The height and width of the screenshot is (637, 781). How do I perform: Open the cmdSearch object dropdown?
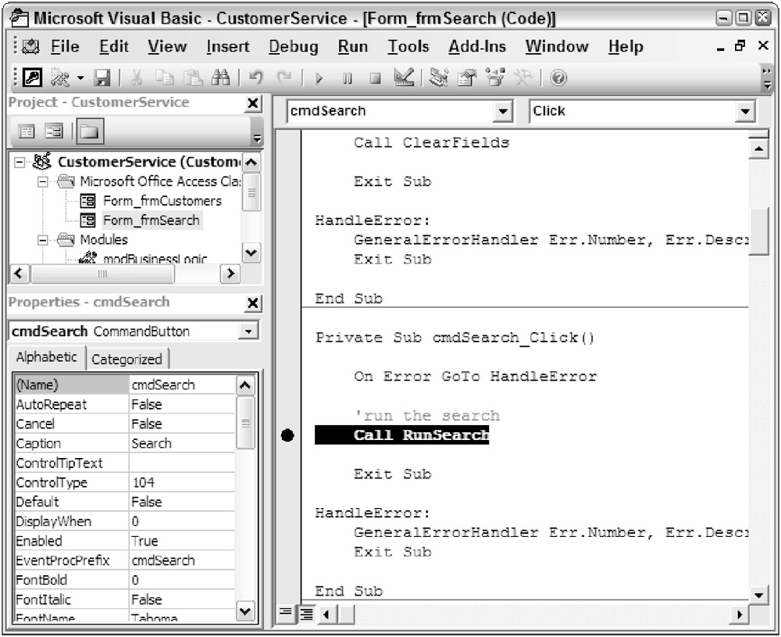(504, 112)
